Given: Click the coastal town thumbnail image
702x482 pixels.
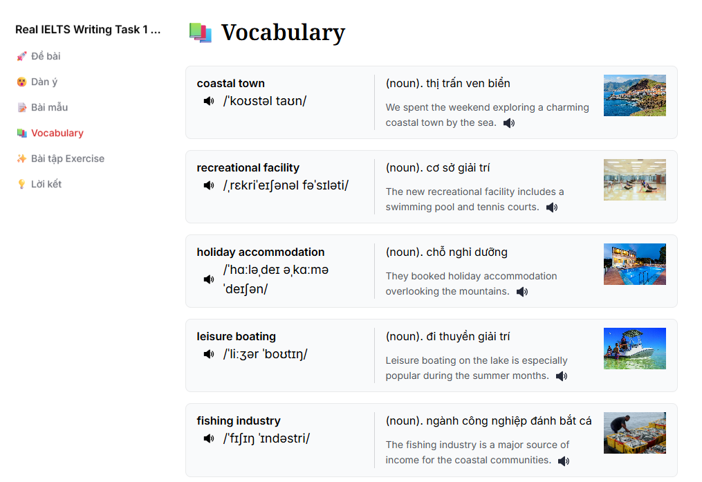Looking at the screenshot, I should pyautogui.click(x=634, y=95).
